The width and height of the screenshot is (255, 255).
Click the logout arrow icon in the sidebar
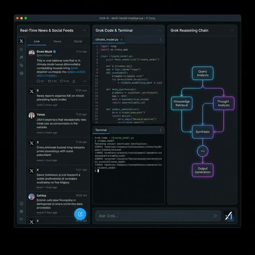[x=22, y=219]
